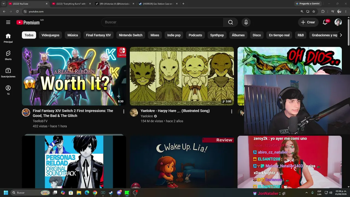
Task: Reload the current page
Action: pos(17,11)
